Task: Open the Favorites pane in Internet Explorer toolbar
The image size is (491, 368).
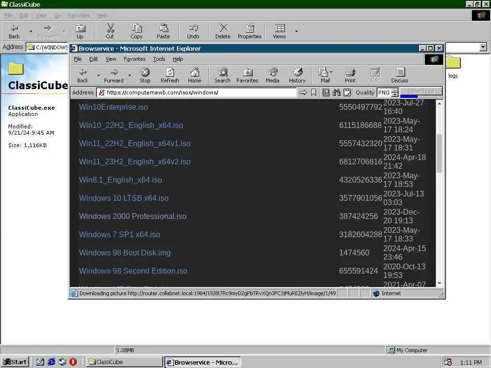Action: [x=247, y=76]
